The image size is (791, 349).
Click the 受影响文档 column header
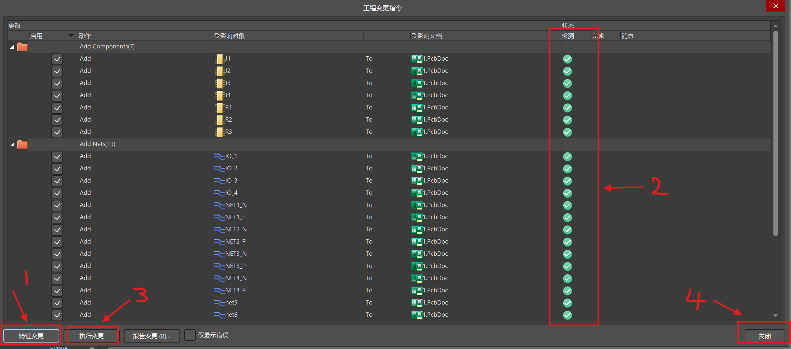tap(426, 36)
